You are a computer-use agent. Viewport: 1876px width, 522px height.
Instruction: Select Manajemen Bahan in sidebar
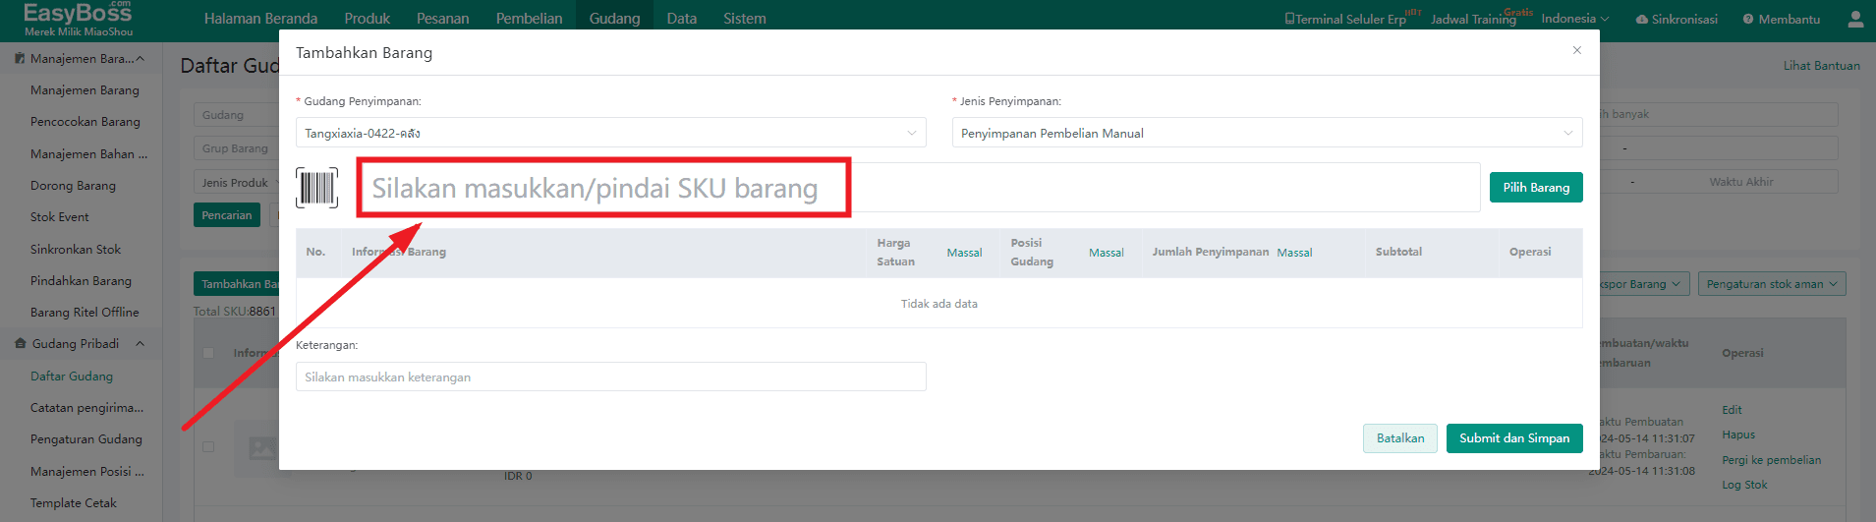[x=88, y=154]
